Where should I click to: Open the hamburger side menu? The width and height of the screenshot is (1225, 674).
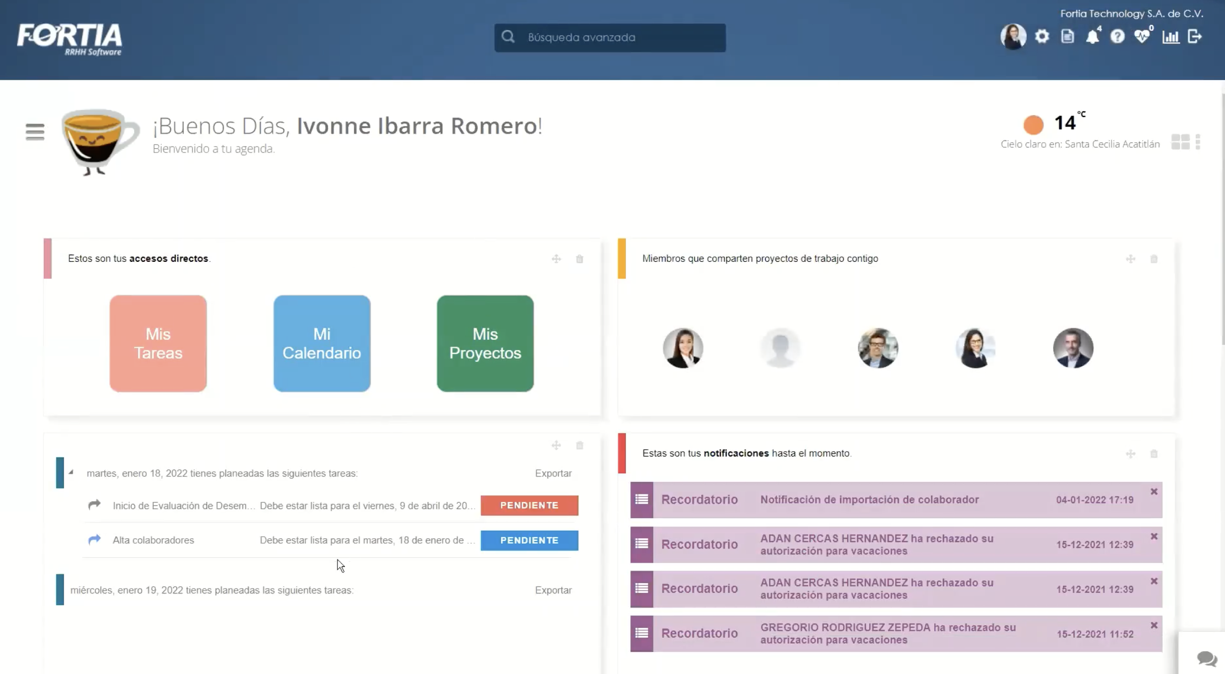click(x=35, y=131)
